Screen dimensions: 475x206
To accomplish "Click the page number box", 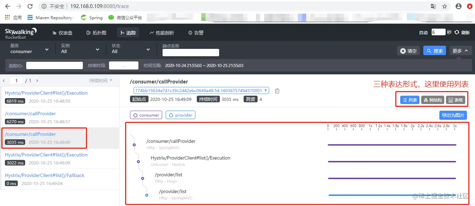I will (x=16, y=81).
